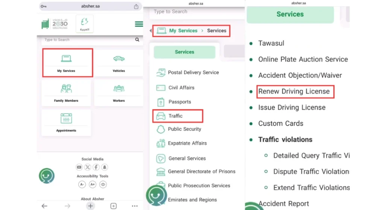
Task: Open the chat assistant icon in middle panel
Action: click(156, 195)
